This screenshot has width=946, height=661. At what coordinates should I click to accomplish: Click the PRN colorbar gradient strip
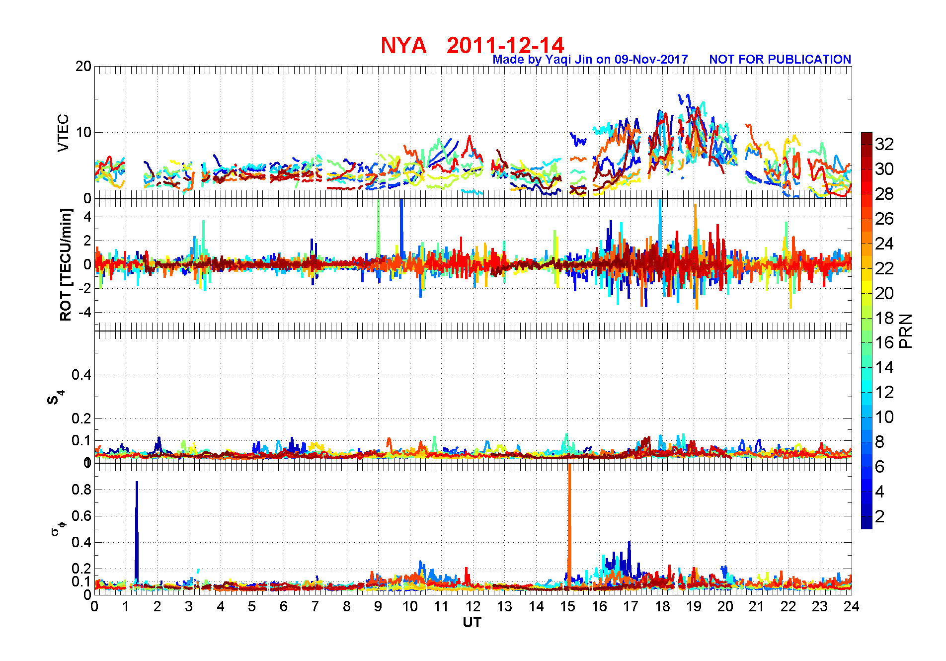click(x=867, y=330)
